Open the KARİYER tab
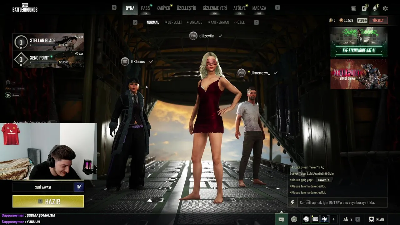Screen dimensions: 400x225 pos(163,8)
